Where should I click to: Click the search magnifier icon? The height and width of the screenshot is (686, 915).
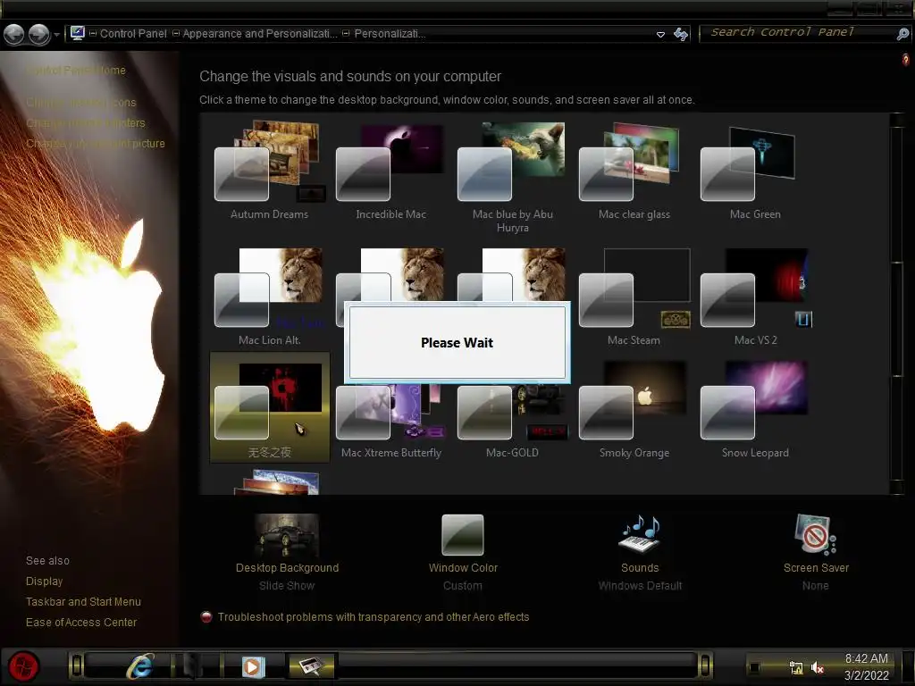902,34
